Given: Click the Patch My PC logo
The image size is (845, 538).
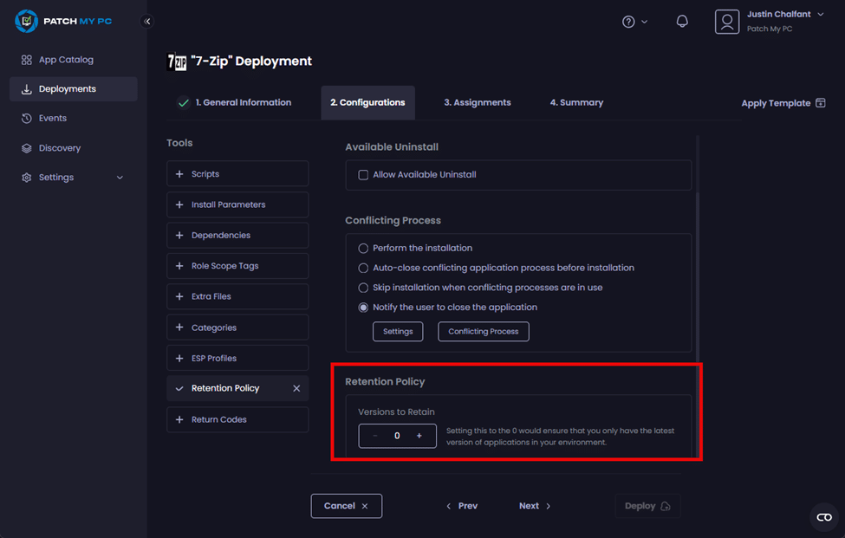Looking at the screenshot, I should [x=66, y=22].
